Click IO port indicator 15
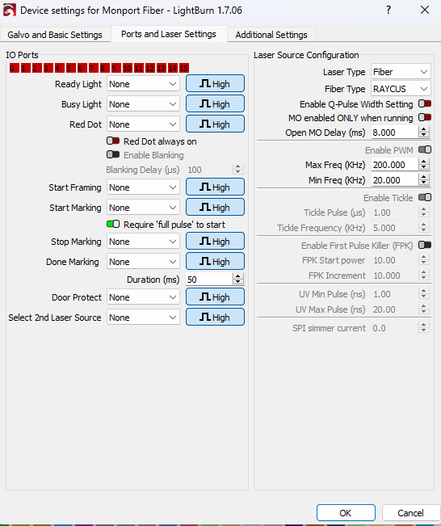 pyautogui.click(x=184, y=68)
